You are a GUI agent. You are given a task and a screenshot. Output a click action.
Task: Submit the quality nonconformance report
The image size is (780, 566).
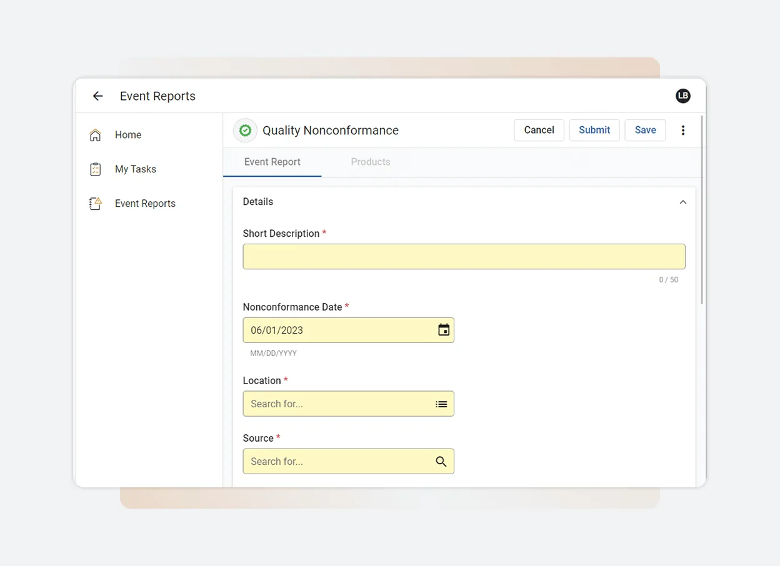(x=594, y=130)
